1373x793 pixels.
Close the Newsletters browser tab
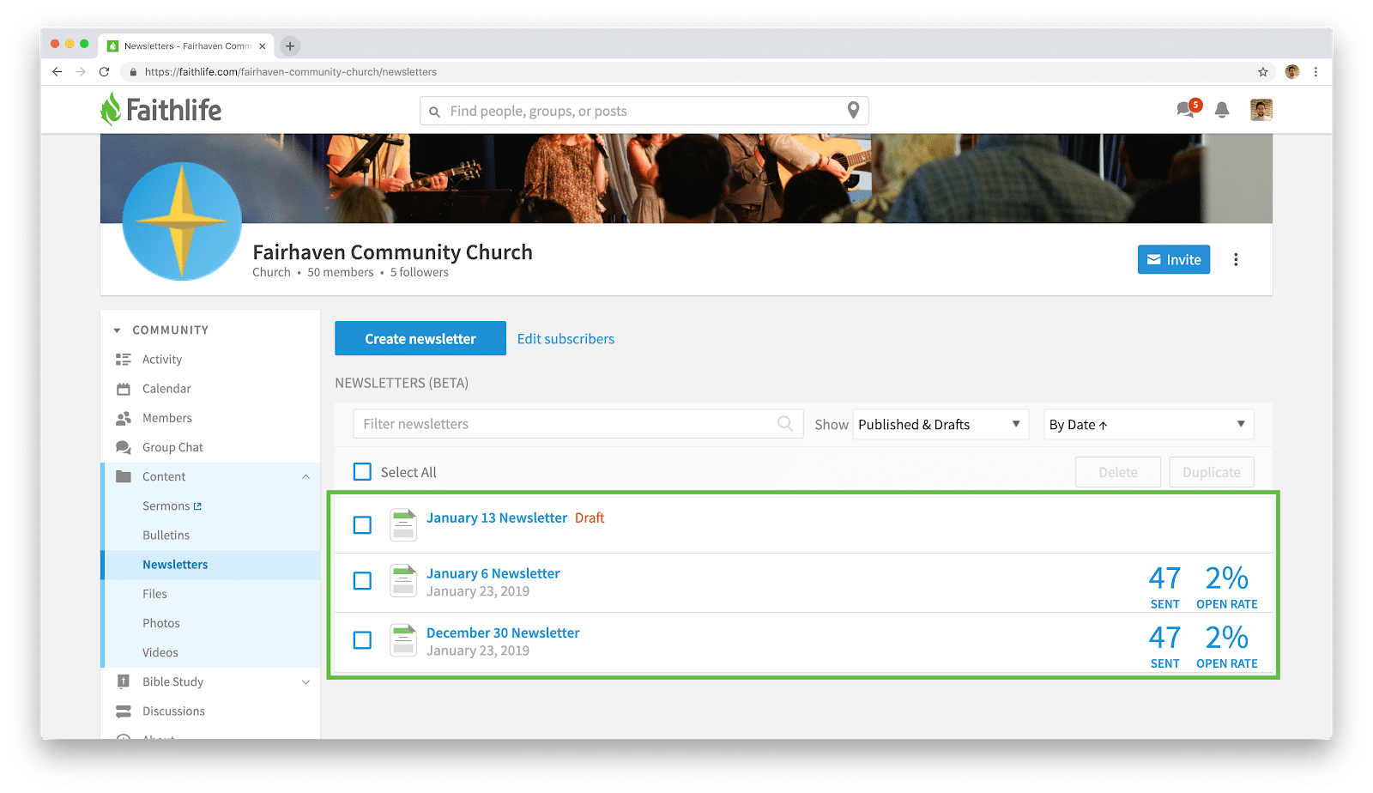pos(263,46)
